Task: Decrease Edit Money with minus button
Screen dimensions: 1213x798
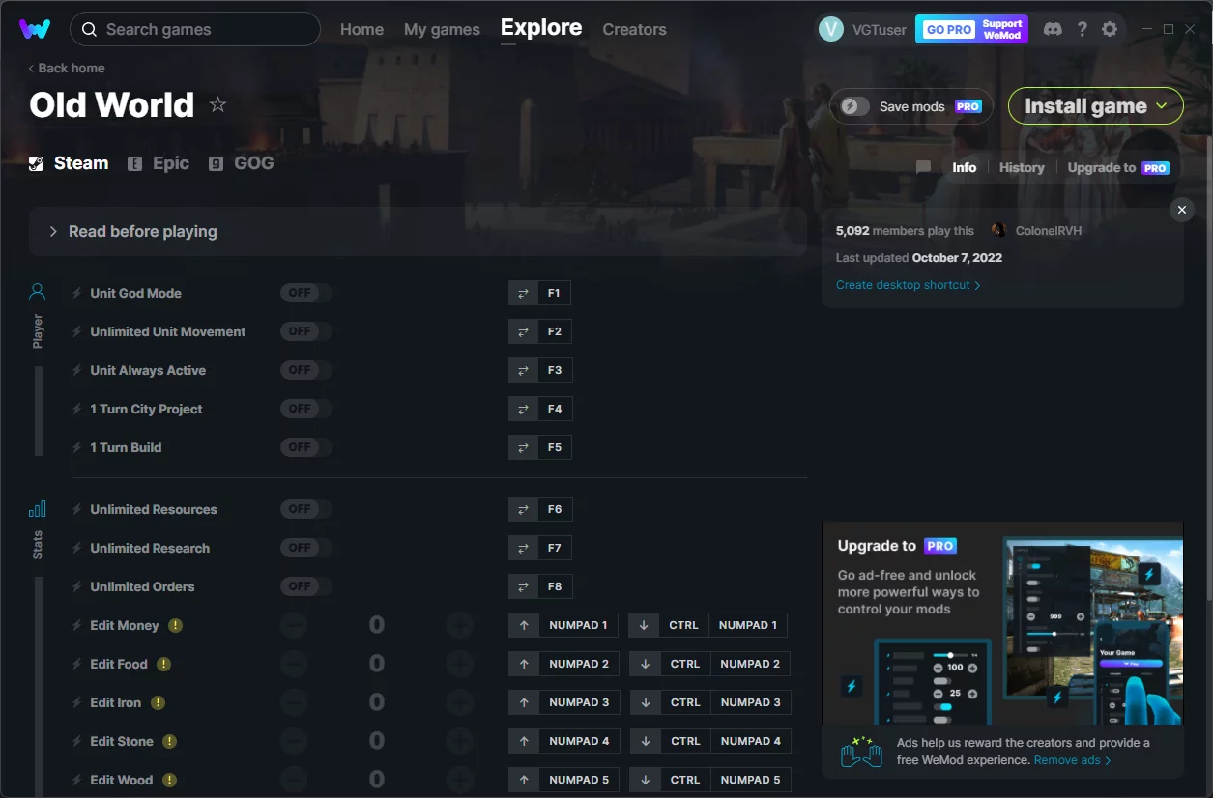Action: point(294,625)
